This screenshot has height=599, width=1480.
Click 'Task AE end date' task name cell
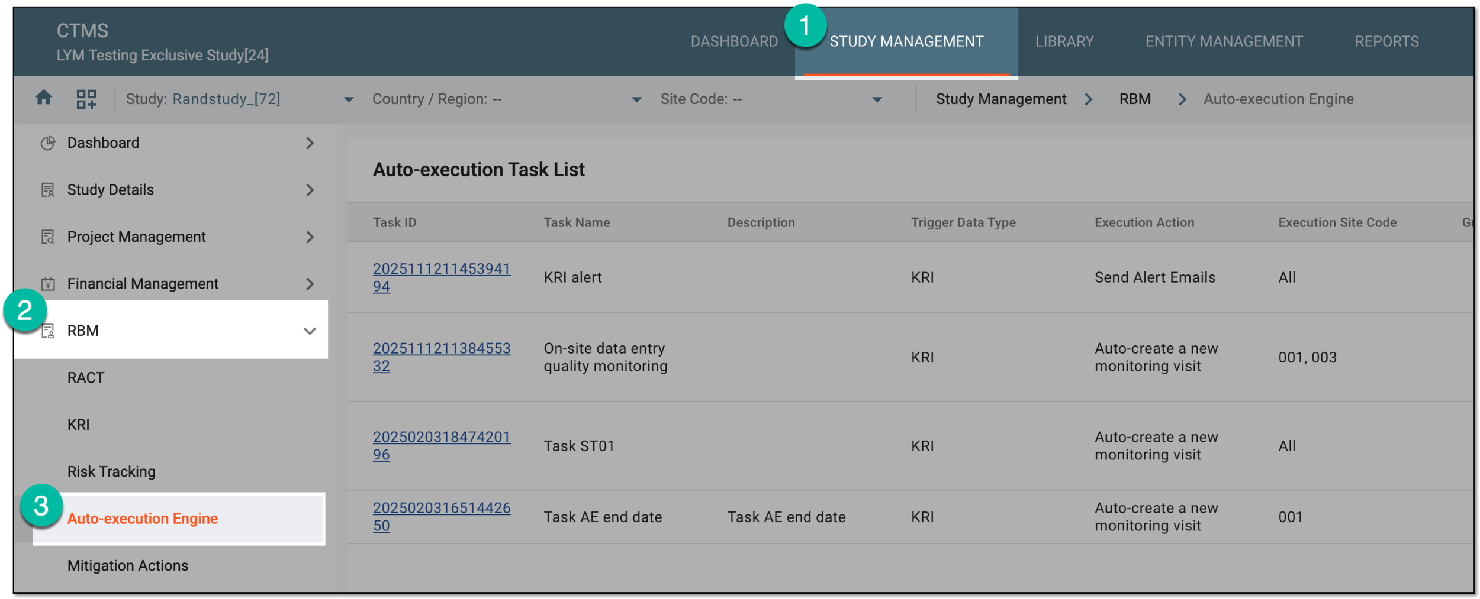coord(603,517)
